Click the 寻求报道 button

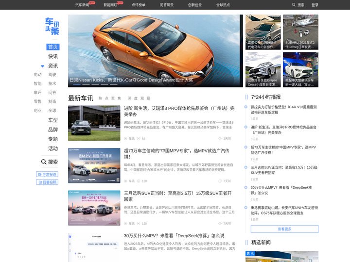[x=47, y=174]
